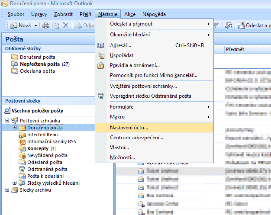Screen dimensions: 271x215
Task: Open the Zobrazit menu
Action: click(63, 14)
